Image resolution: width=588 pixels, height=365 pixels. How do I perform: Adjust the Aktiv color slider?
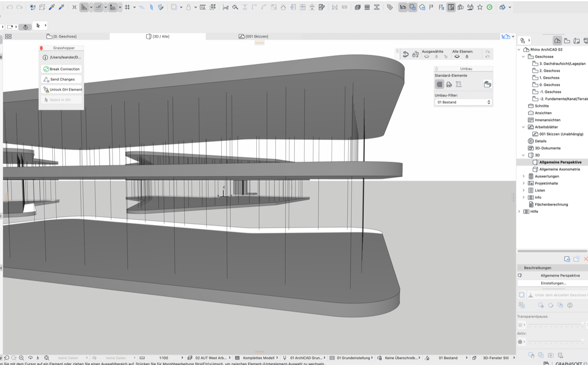(555, 342)
